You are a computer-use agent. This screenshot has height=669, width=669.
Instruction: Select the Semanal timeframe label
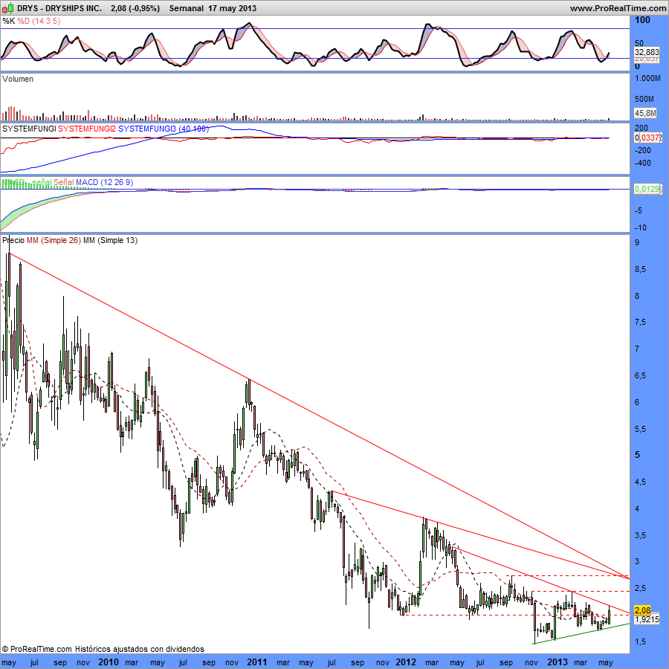pos(187,8)
